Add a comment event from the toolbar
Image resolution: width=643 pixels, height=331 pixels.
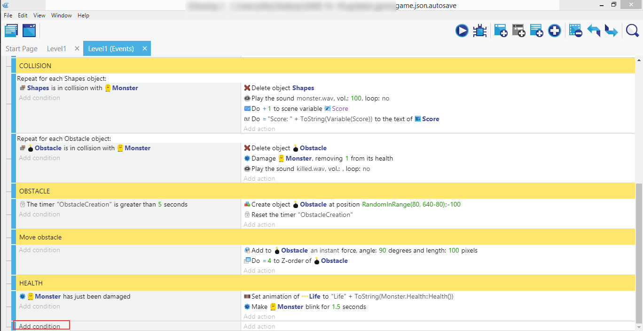[536, 31]
